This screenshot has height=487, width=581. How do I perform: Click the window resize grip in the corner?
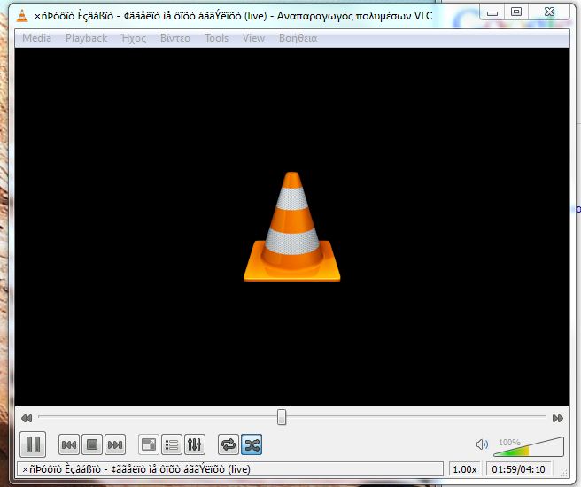point(565,473)
